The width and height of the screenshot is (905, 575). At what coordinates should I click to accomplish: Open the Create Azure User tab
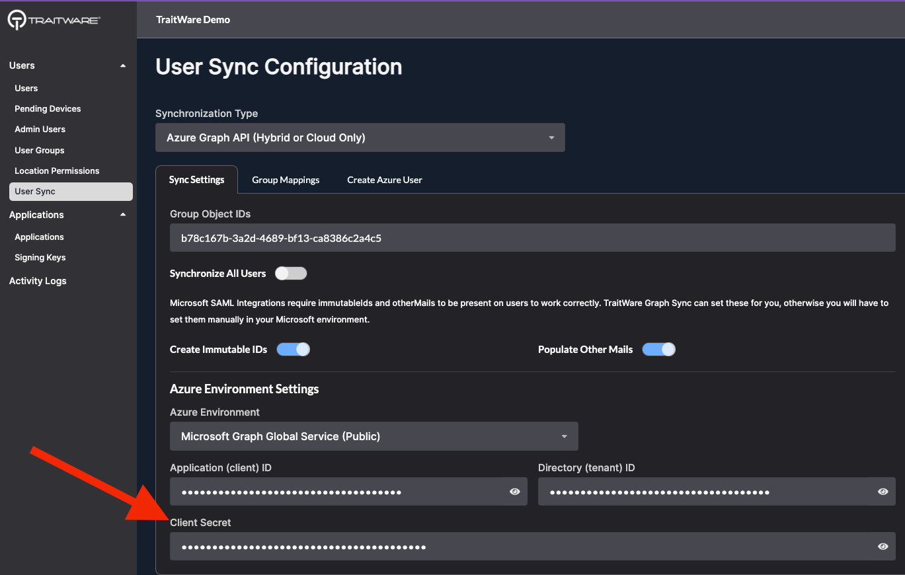click(x=385, y=180)
